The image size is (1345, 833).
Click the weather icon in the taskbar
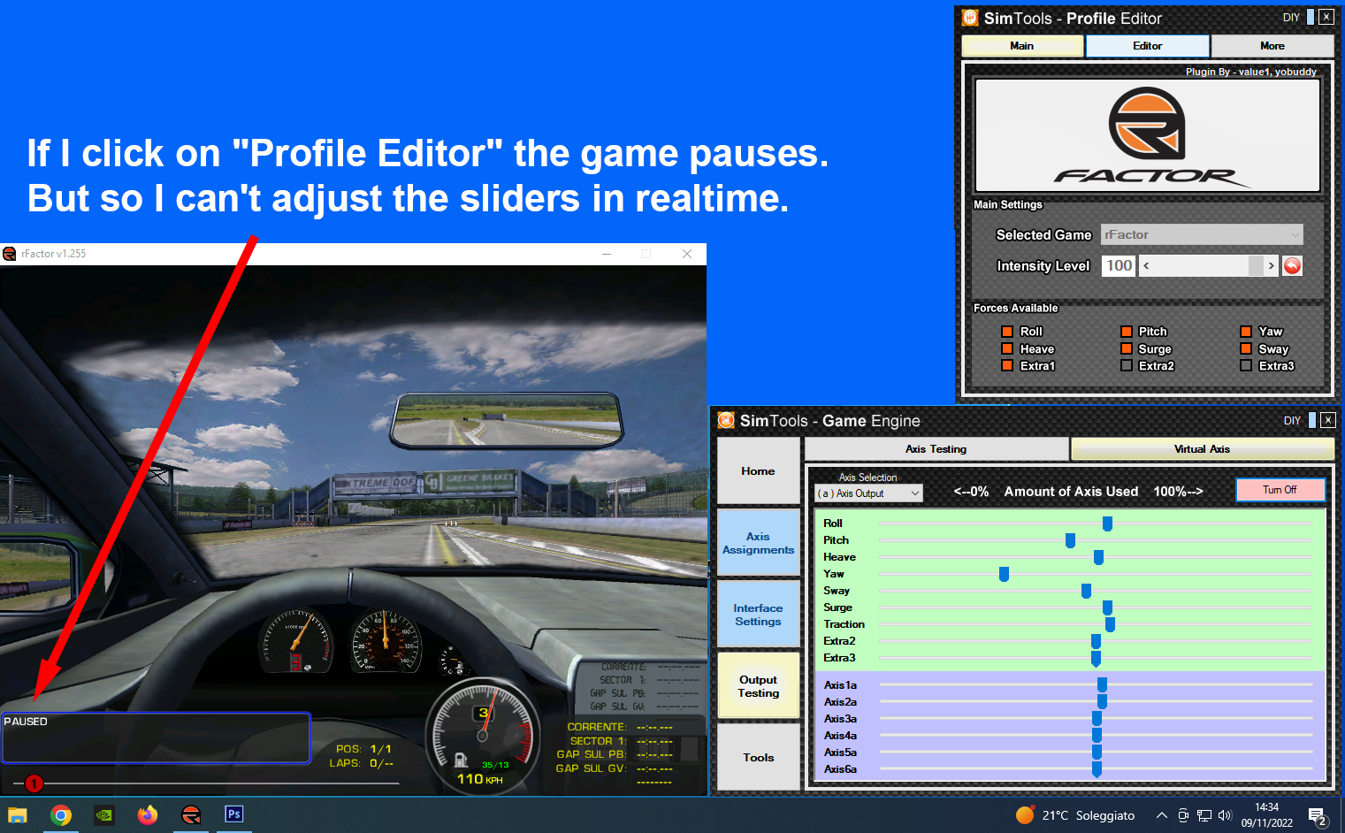[1025, 815]
